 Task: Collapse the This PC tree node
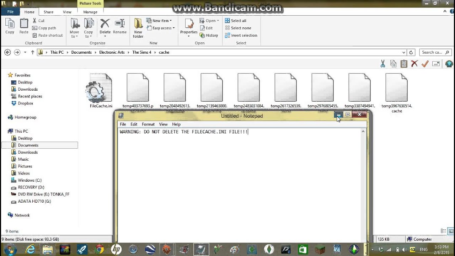click(x=21, y=131)
